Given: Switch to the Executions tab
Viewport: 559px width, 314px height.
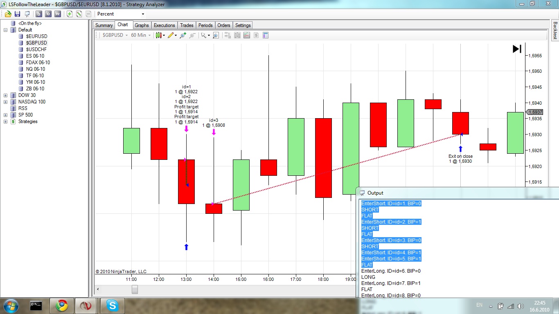Looking at the screenshot, I should [x=164, y=25].
